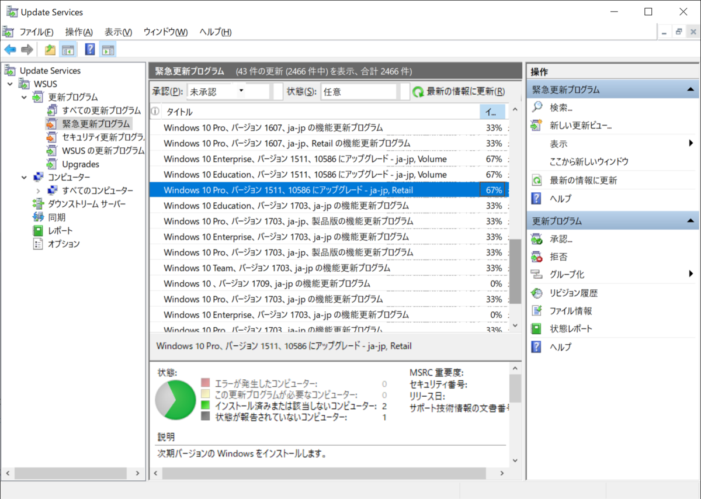Click 検索... in the actions pane
This screenshot has height=499, width=701.
561,108
